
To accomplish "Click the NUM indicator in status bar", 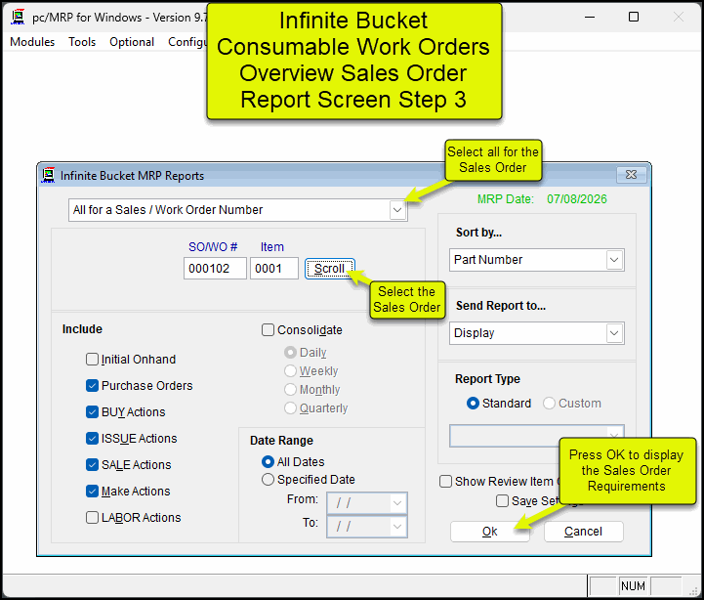I will click(x=633, y=586).
